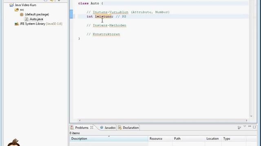Select the Java Video Kurs project
This screenshot has height=146, width=261.
tap(25, 5)
